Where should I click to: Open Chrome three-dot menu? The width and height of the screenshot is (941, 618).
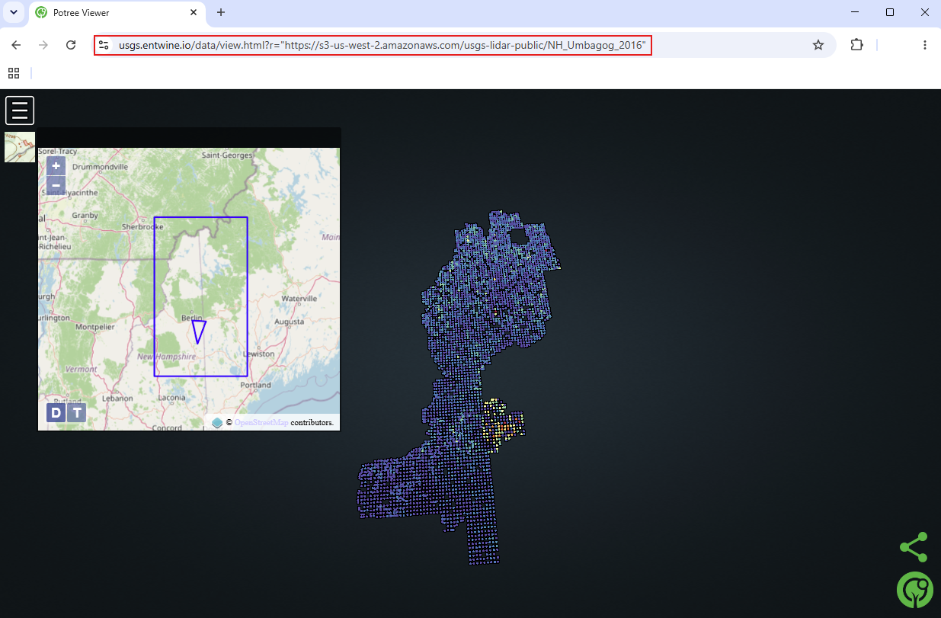pos(925,45)
